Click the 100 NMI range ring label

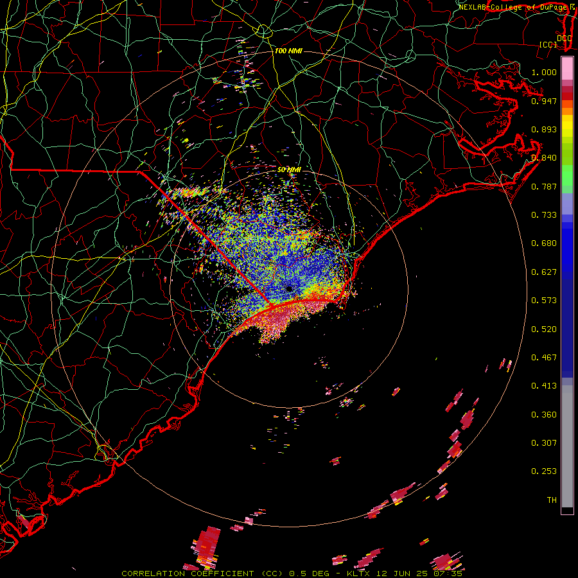[288, 51]
